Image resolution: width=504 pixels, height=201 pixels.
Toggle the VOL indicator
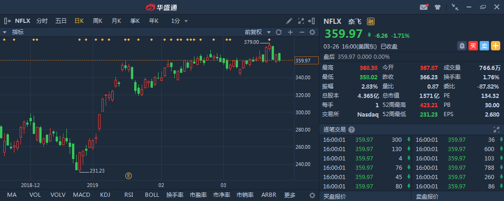click(x=35, y=195)
